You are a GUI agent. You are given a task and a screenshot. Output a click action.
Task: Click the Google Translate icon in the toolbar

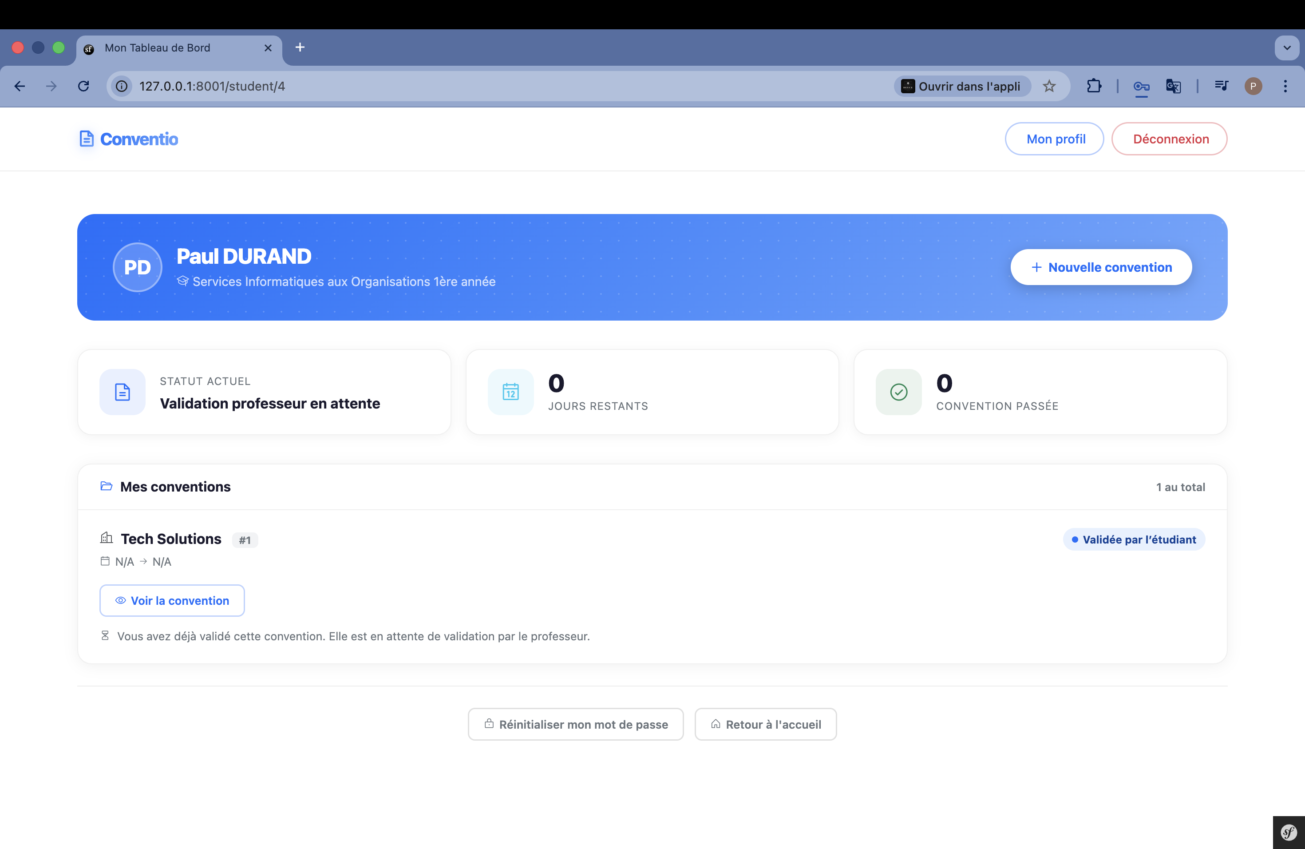tap(1174, 86)
